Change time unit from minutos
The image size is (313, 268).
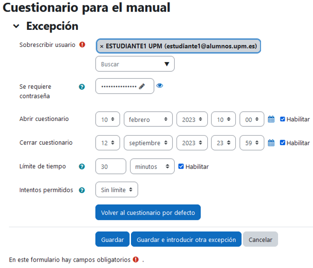coord(152,166)
